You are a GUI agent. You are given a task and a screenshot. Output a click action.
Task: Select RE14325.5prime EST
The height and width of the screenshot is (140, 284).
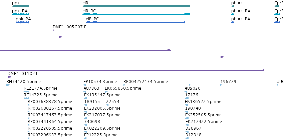click(40, 95)
